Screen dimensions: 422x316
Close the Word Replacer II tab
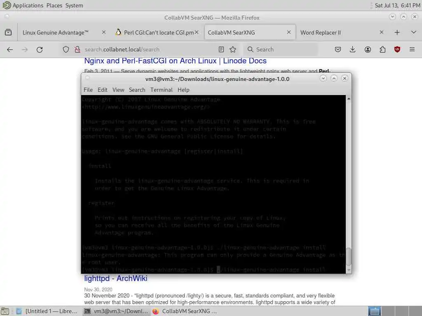tap(381, 32)
